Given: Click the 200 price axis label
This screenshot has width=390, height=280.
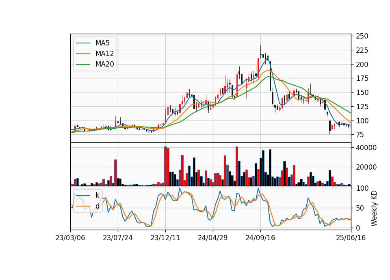Looking at the screenshot, I should [362, 65].
